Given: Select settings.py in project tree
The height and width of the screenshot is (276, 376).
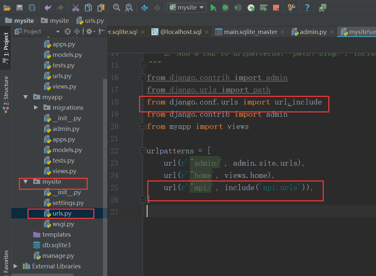Looking at the screenshot, I should [x=64, y=203].
